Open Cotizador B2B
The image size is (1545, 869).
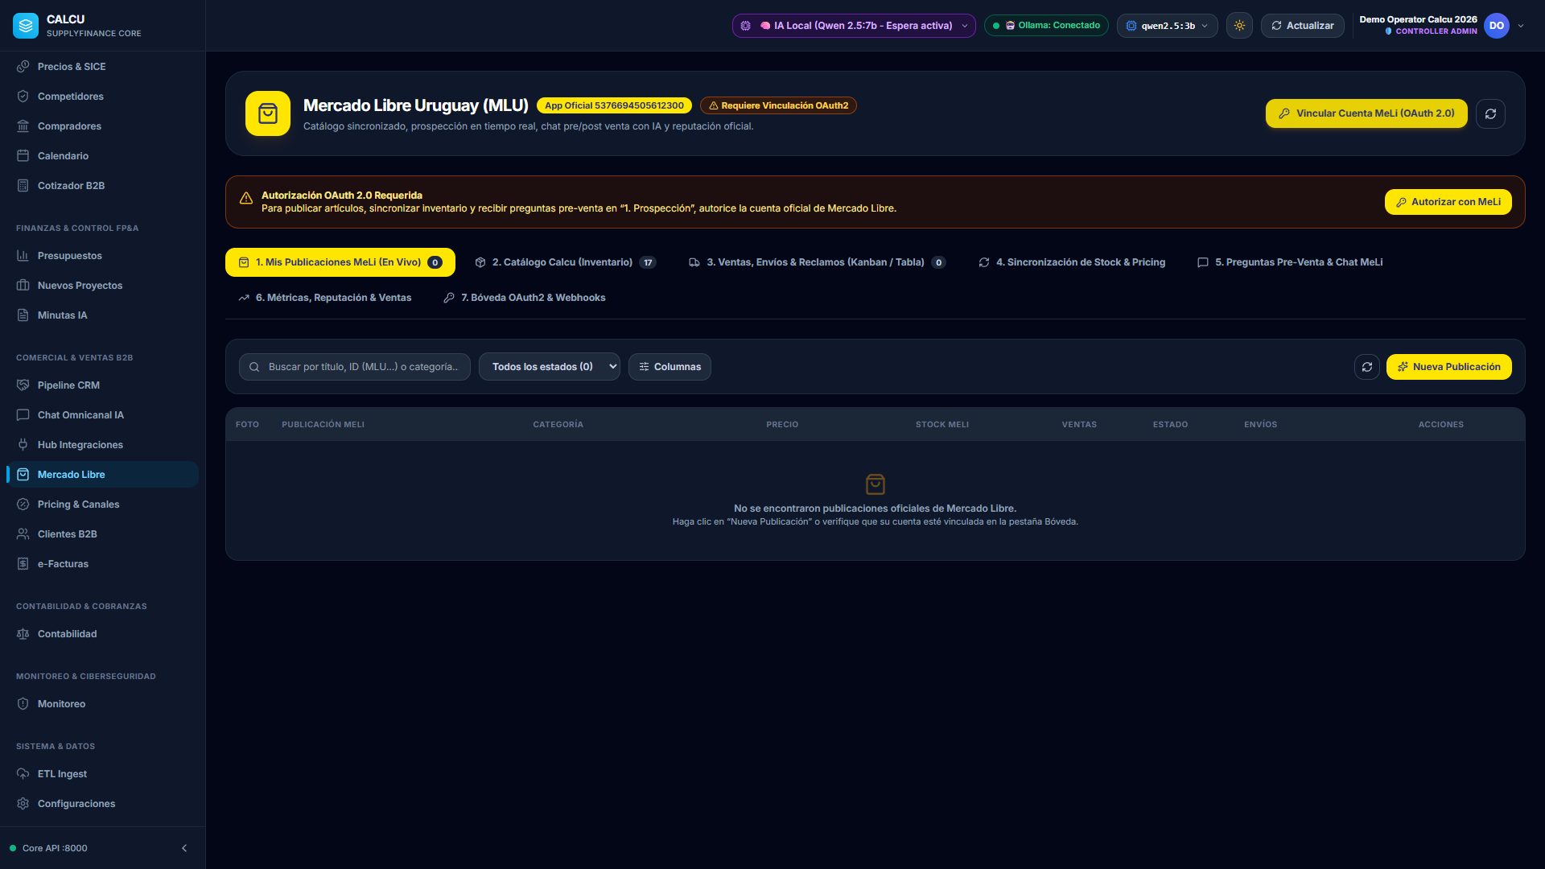coord(102,186)
